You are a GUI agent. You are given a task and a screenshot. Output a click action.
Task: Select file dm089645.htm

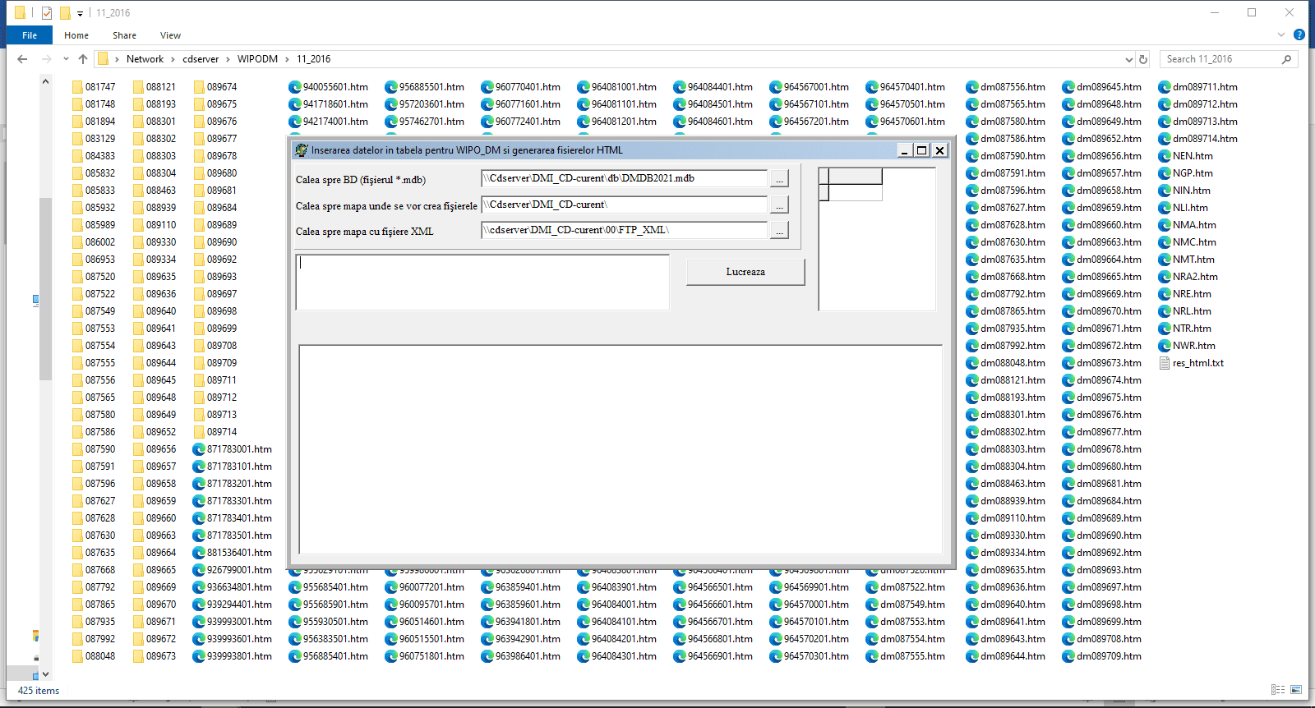[x=1101, y=87]
